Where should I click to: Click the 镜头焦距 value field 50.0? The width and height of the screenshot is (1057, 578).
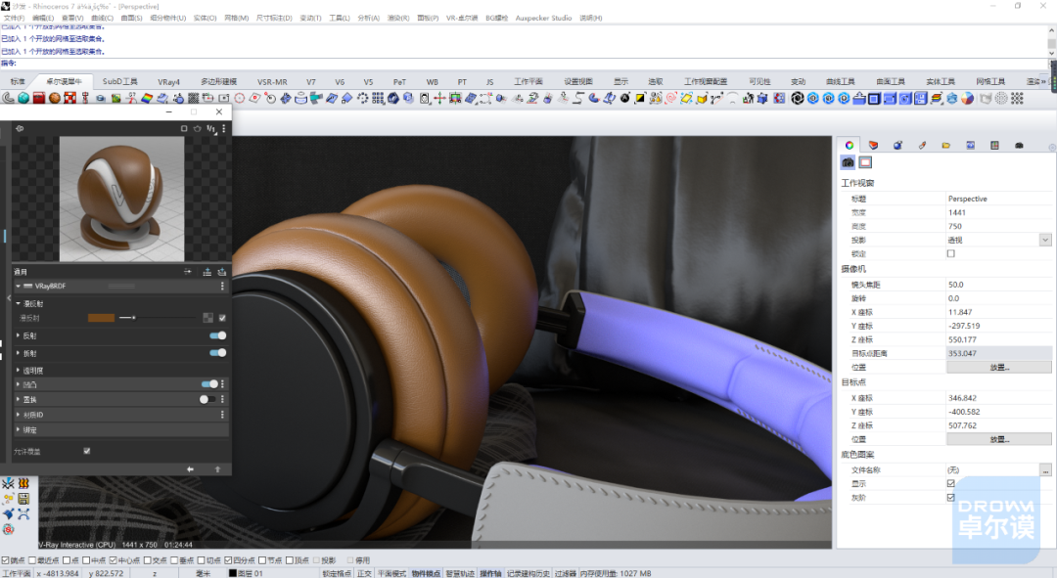[998, 285]
